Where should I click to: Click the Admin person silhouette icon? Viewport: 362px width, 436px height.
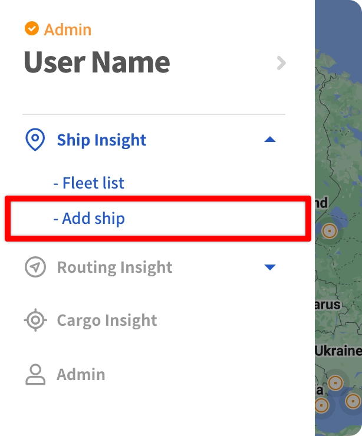[35, 374]
